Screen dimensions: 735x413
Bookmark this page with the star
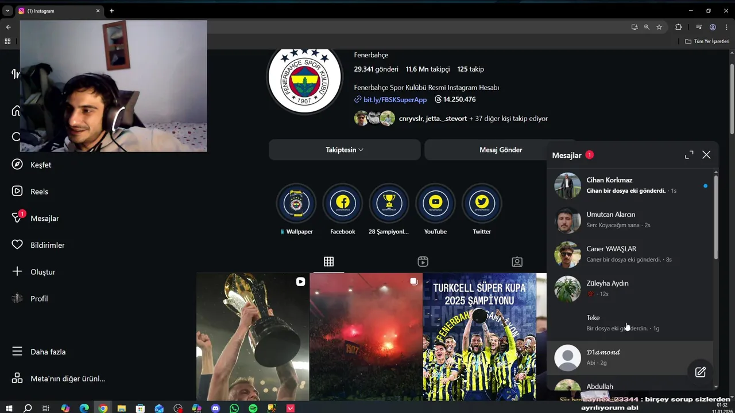click(x=659, y=27)
